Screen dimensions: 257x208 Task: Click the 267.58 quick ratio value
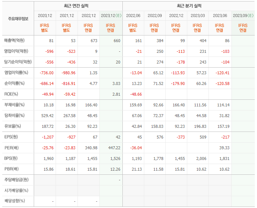point(69,116)
